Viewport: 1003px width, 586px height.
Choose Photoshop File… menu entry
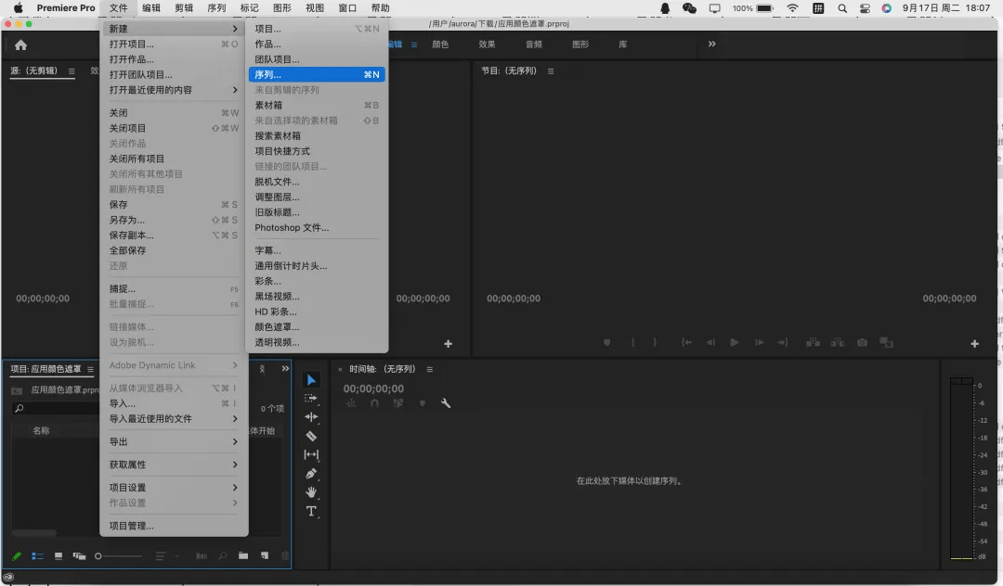(x=317, y=228)
